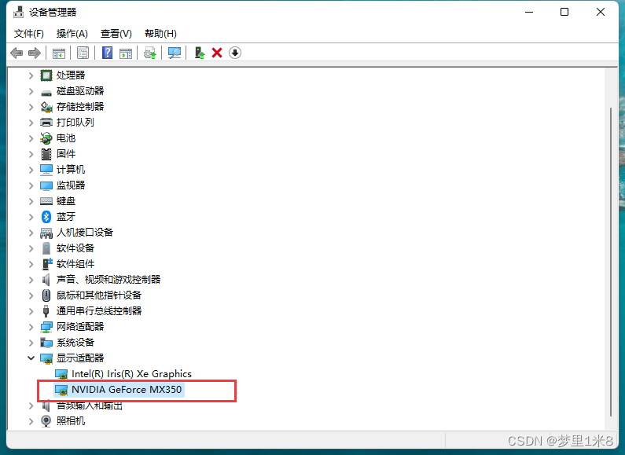Open the 文件(F) menu
This screenshot has width=625, height=455.
pyautogui.click(x=29, y=34)
